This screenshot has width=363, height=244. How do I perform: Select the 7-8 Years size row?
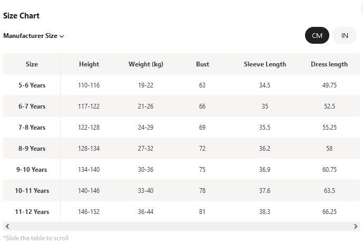[181, 127]
